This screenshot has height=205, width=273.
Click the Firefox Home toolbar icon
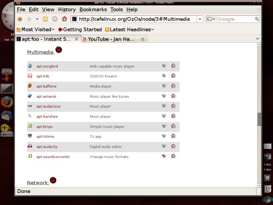pyautogui.click(x=64, y=19)
